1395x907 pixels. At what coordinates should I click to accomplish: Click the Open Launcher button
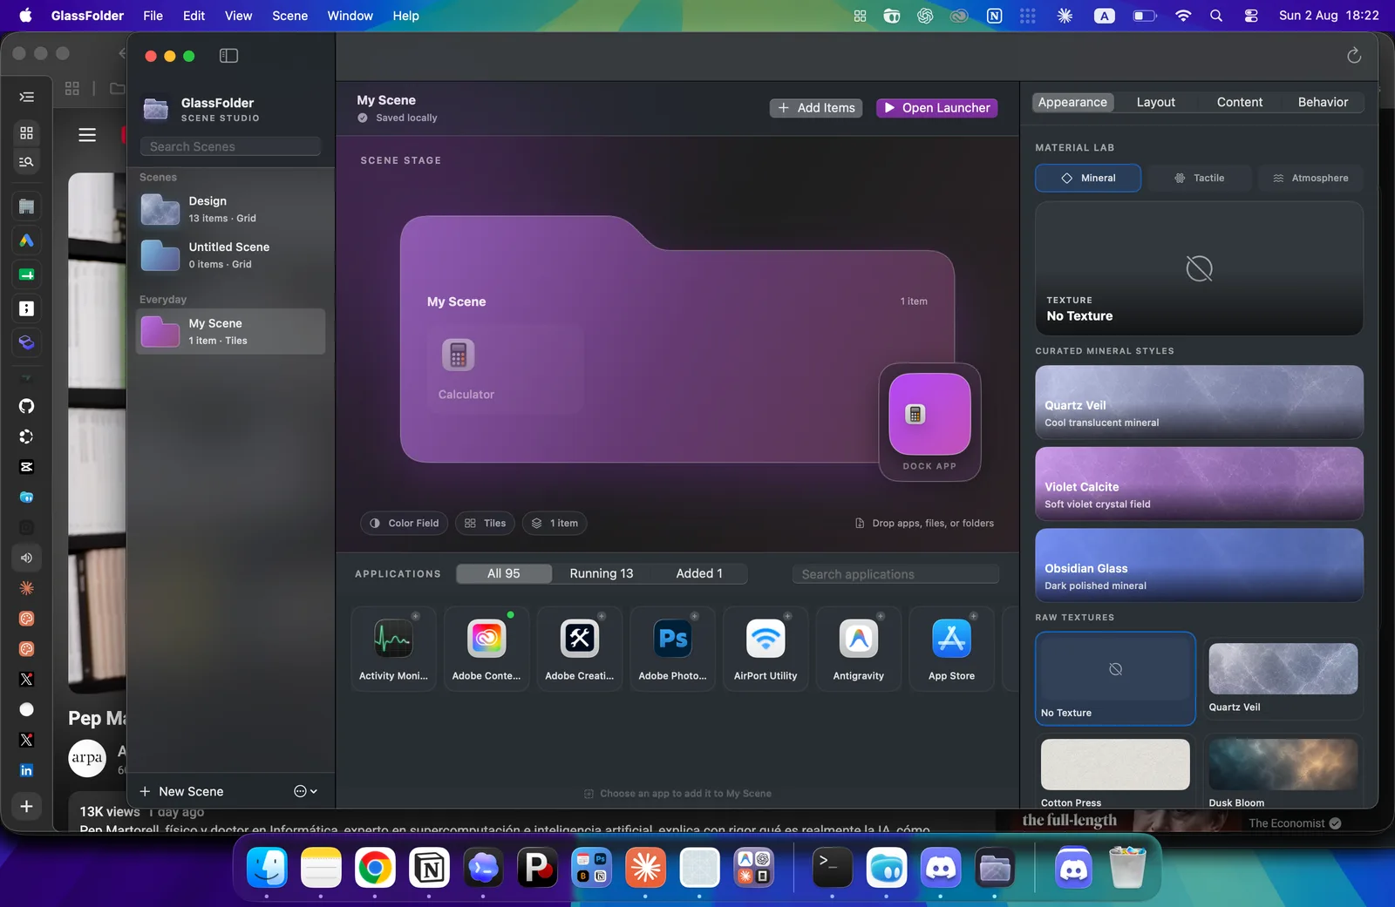coord(936,108)
